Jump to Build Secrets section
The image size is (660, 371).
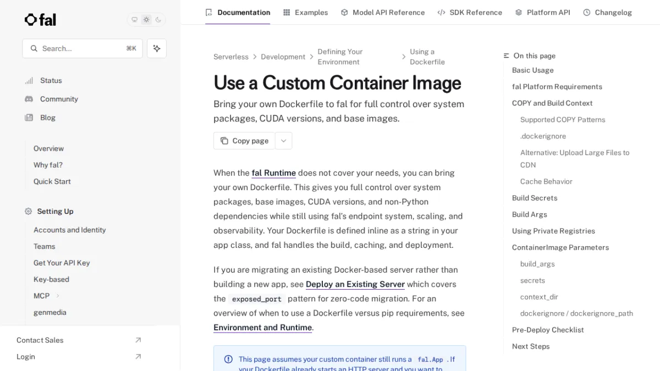click(535, 198)
